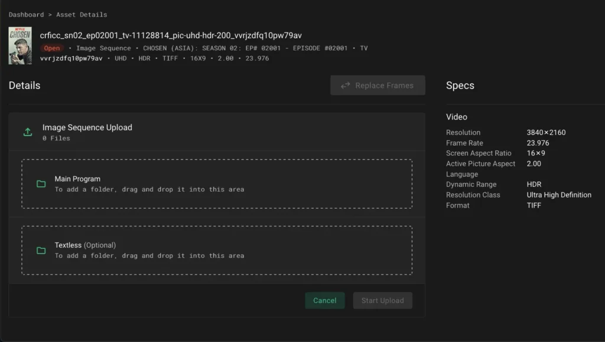Click the Replace Frames swap arrows icon
Viewport: 605px width, 342px height.
[346, 85]
